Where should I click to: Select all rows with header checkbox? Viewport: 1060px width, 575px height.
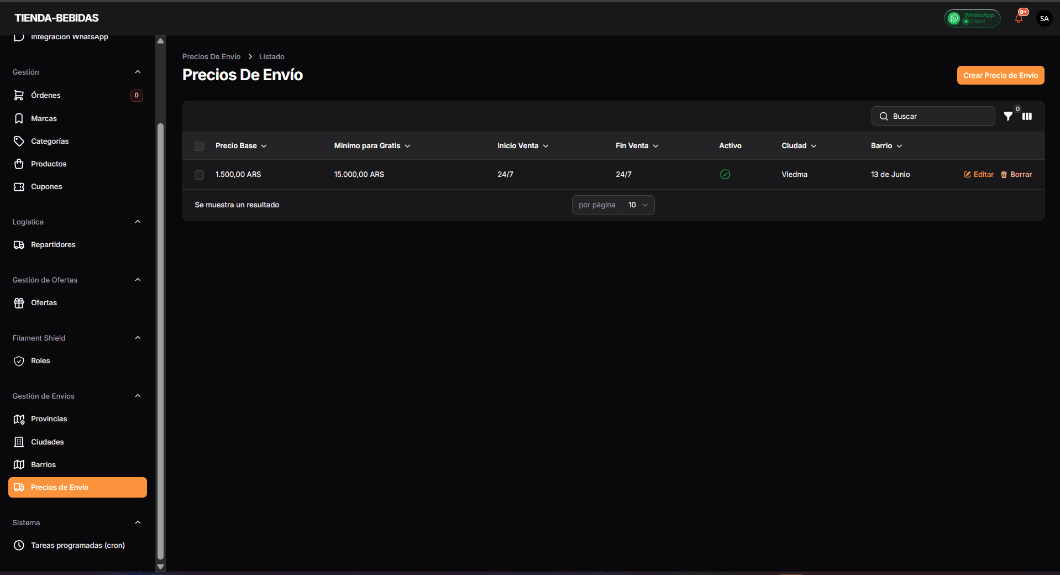(200, 147)
